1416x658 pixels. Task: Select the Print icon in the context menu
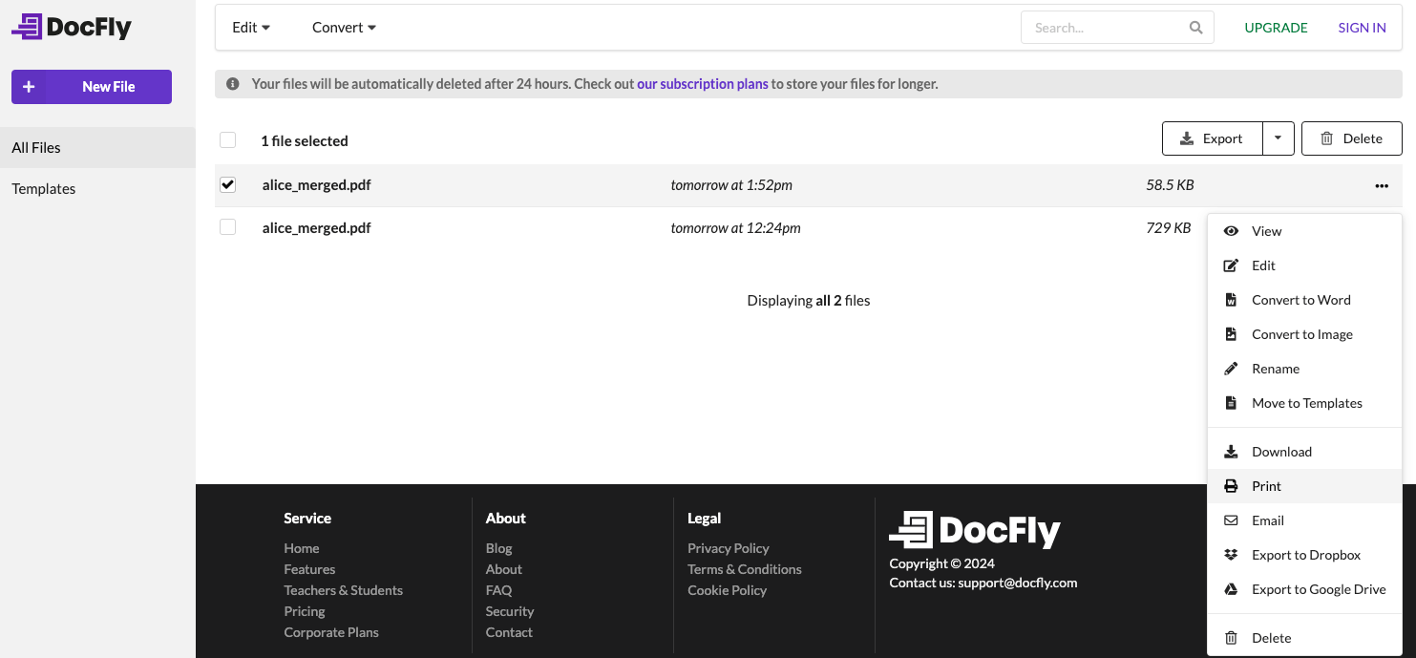(x=1231, y=485)
